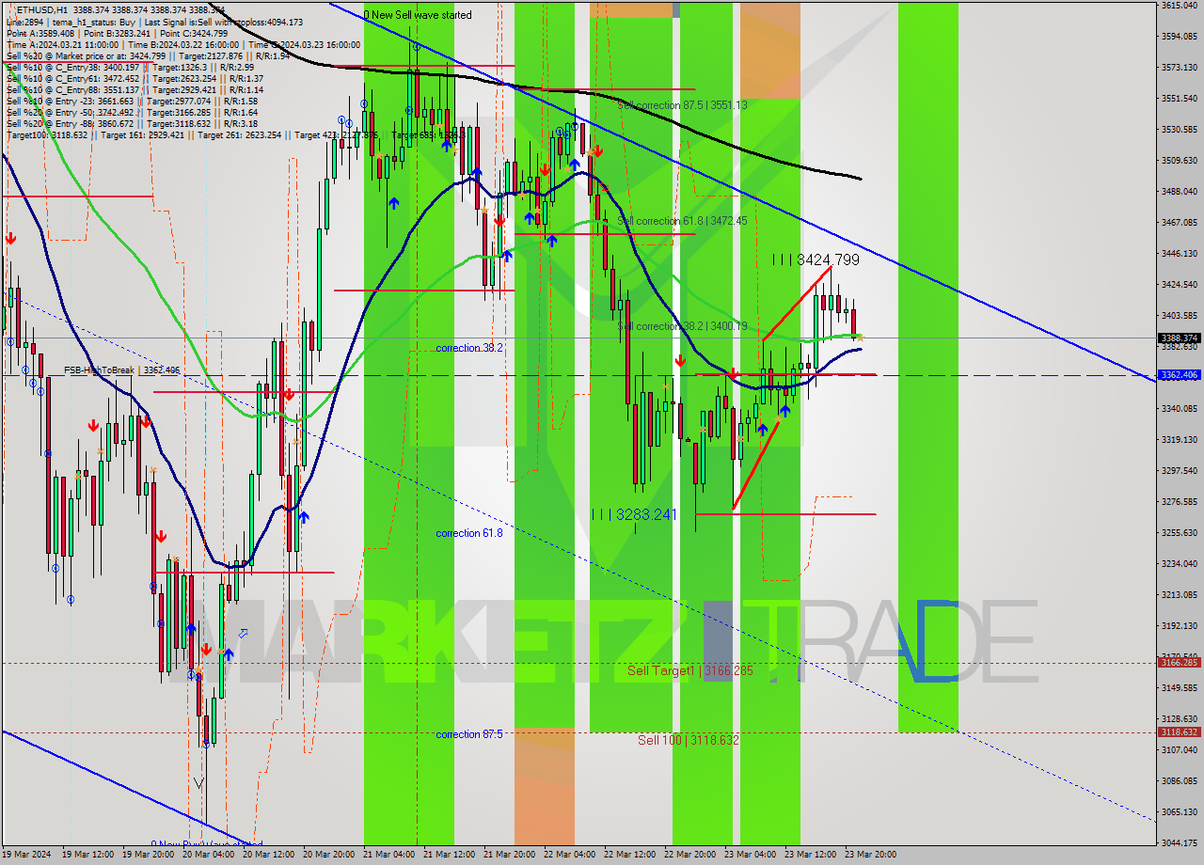
Task: Select the '0 New Sell wave started' label
Action: coord(418,15)
